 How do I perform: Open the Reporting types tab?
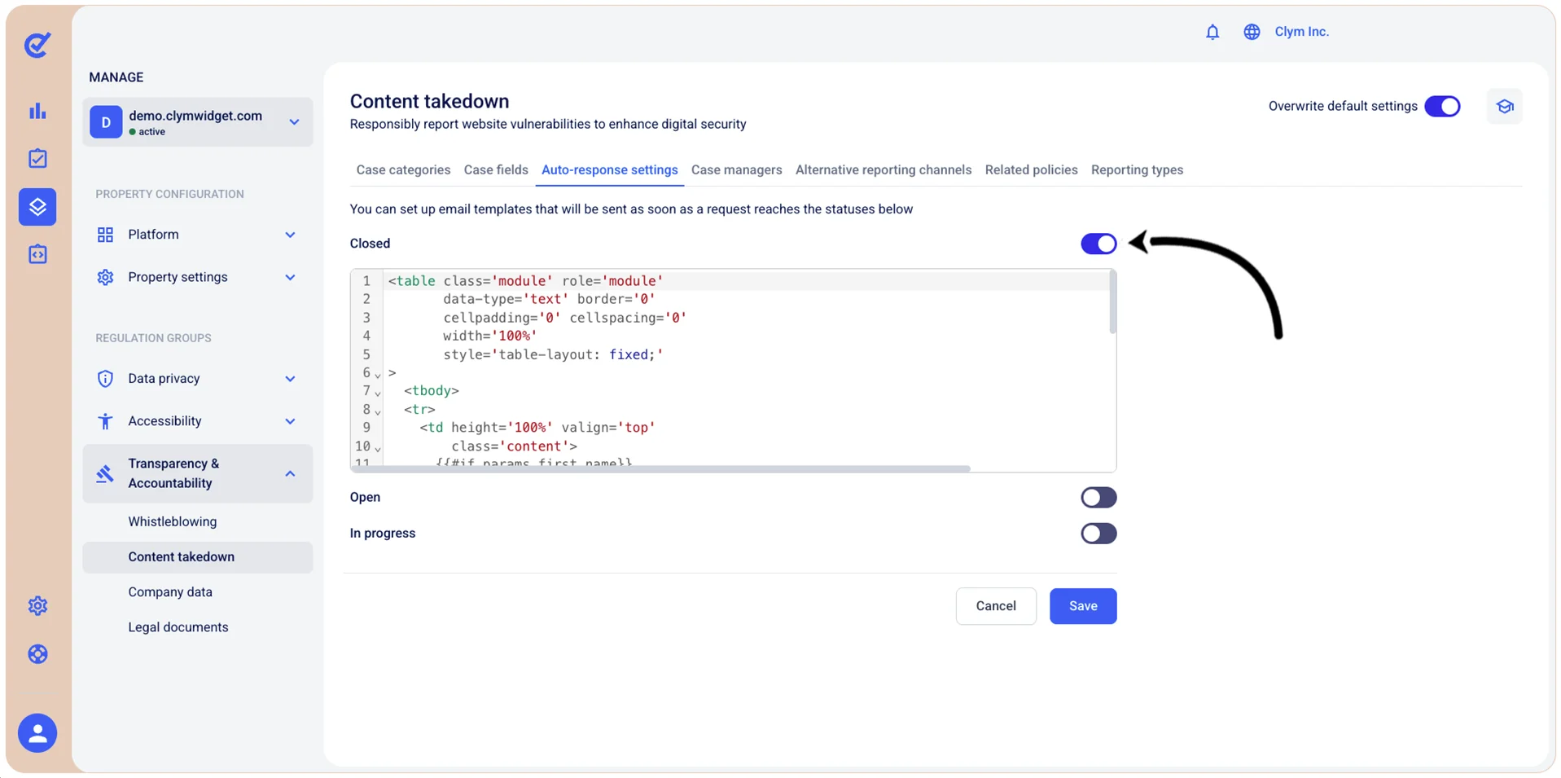1137,169
